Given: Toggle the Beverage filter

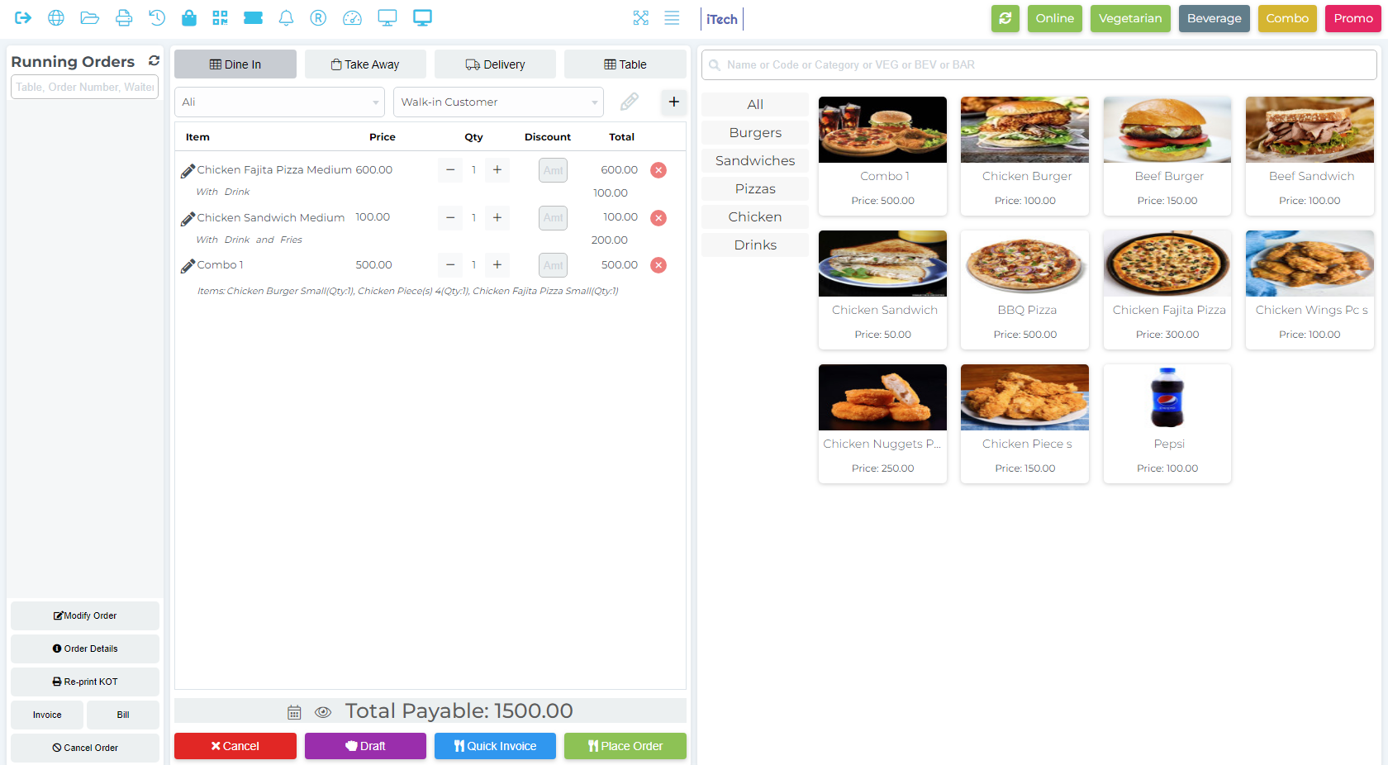Looking at the screenshot, I should pos(1214,18).
